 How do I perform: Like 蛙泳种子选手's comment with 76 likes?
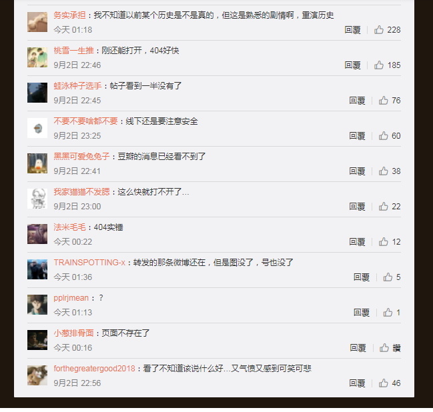click(390, 100)
